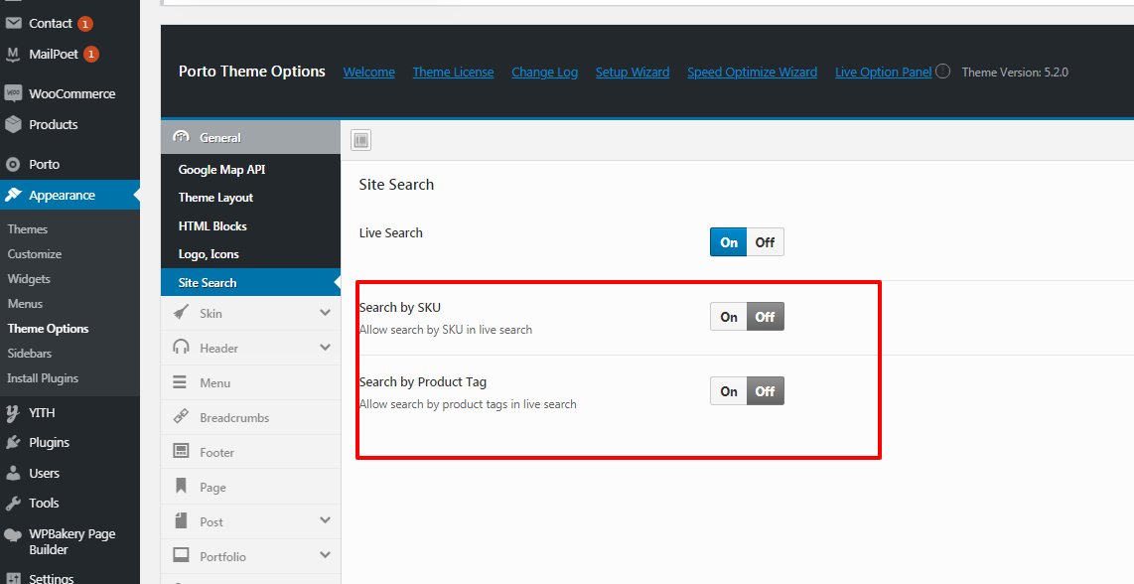Open the Sidebars submenu item
Screen dimensions: 1134x584
tap(30, 354)
